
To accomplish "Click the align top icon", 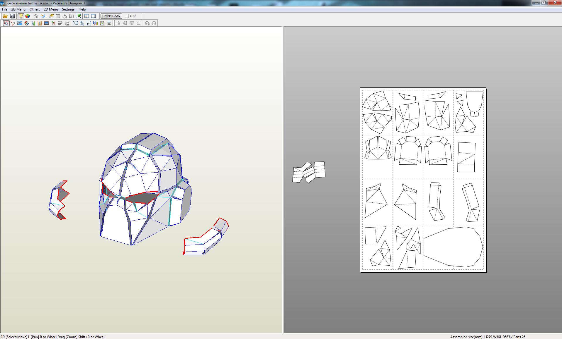I will coord(132,23).
